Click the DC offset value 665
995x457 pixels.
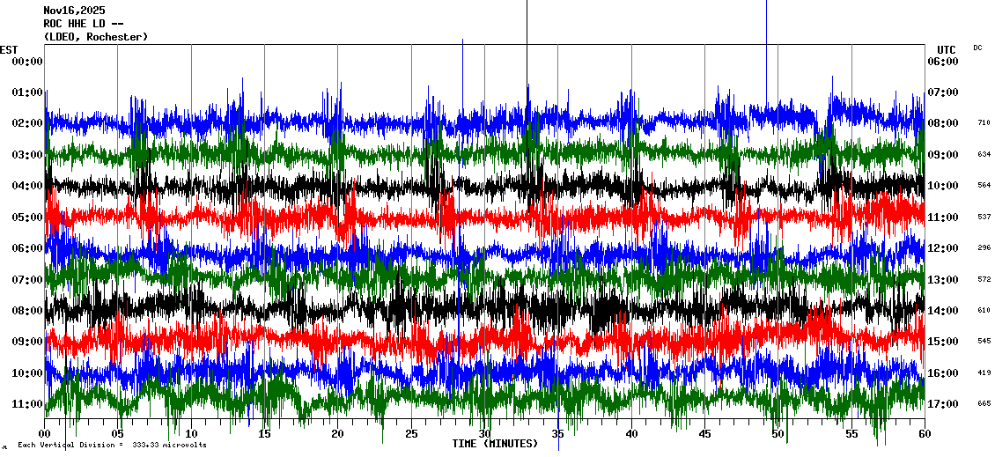click(x=984, y=404)
